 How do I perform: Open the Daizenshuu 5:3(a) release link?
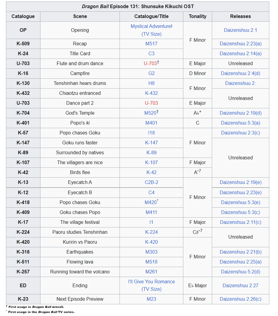click(x=240, y=123)
